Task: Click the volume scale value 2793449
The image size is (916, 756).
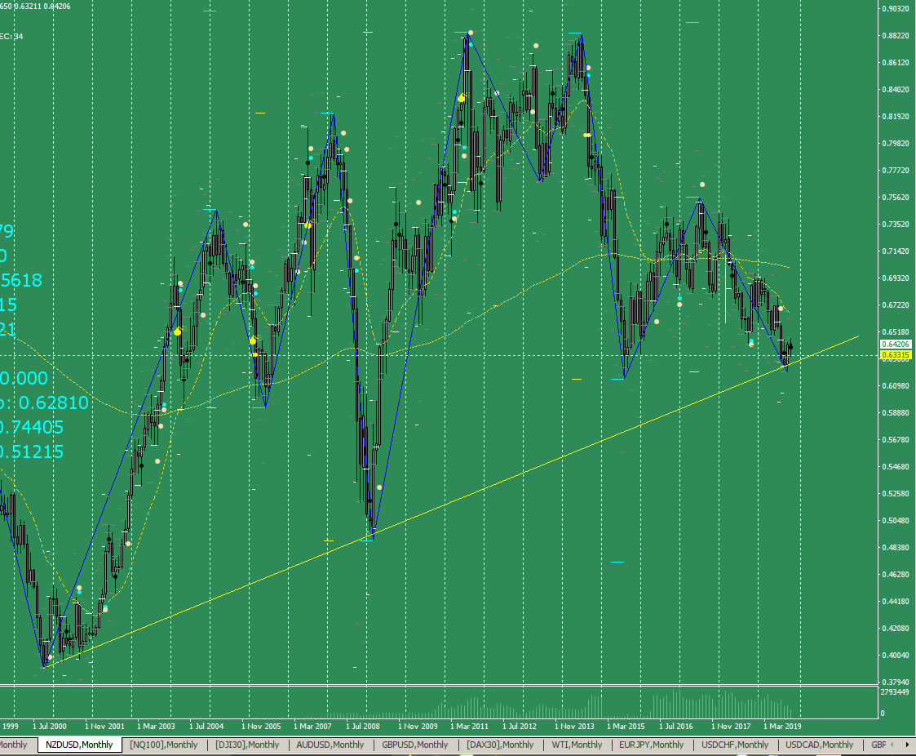Action: click(895, 692)
